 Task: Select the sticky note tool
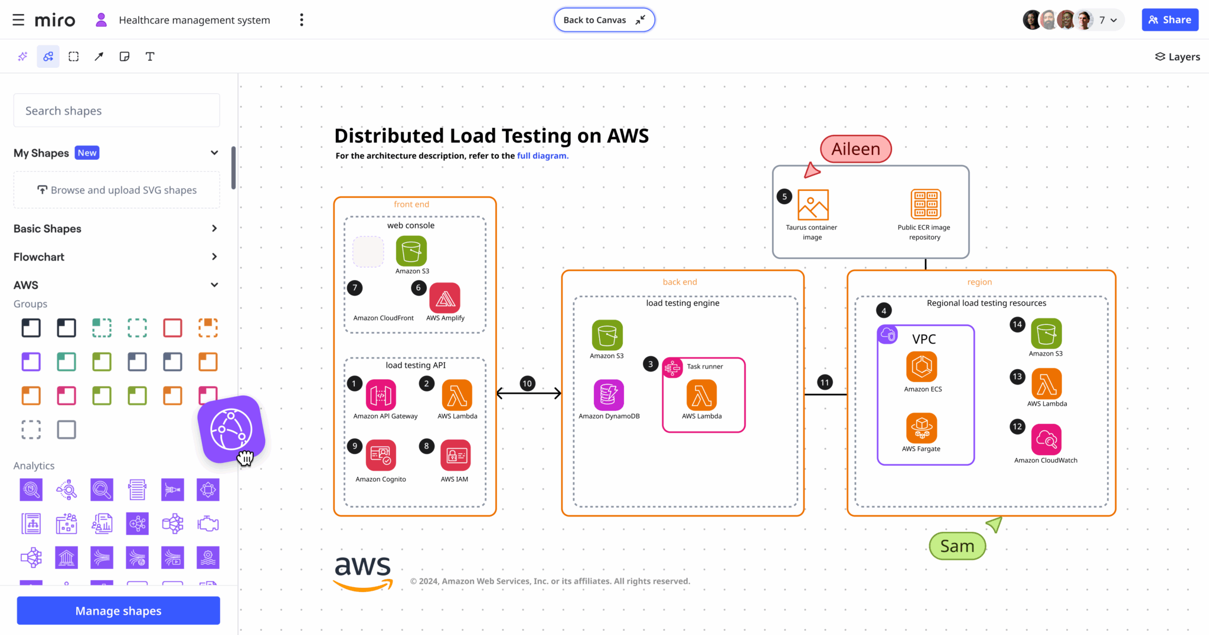coord(125,56)
